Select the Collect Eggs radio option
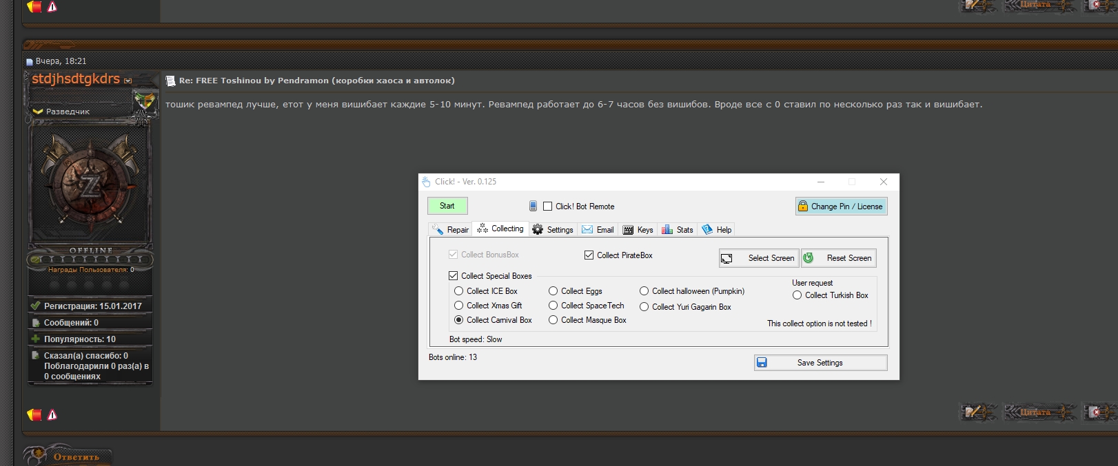The height and width of the screenshot is (466, 1118). 553,291
